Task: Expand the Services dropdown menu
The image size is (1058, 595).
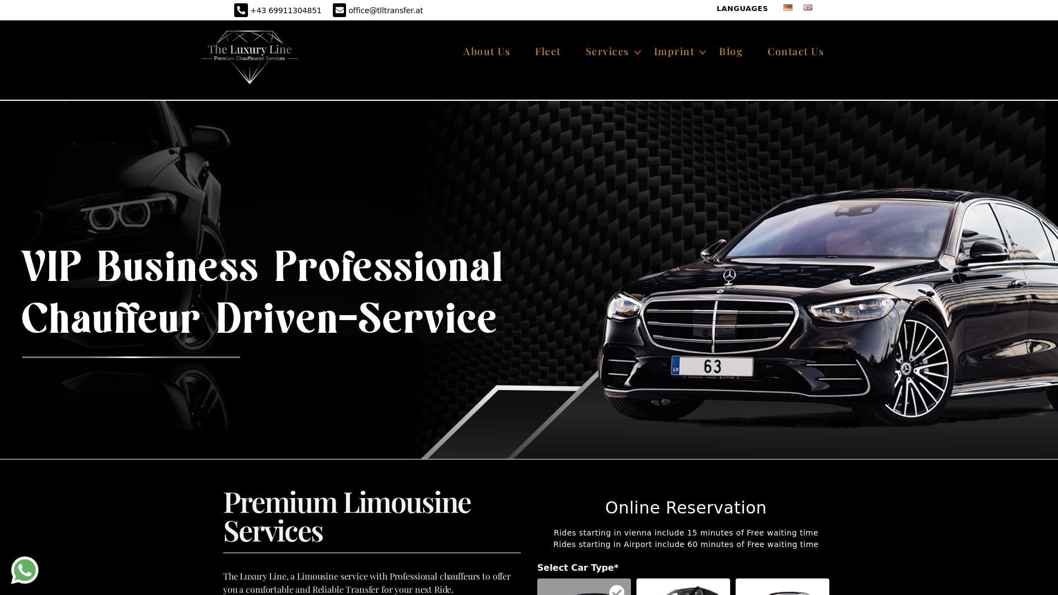Action: [x=607, y=51]
